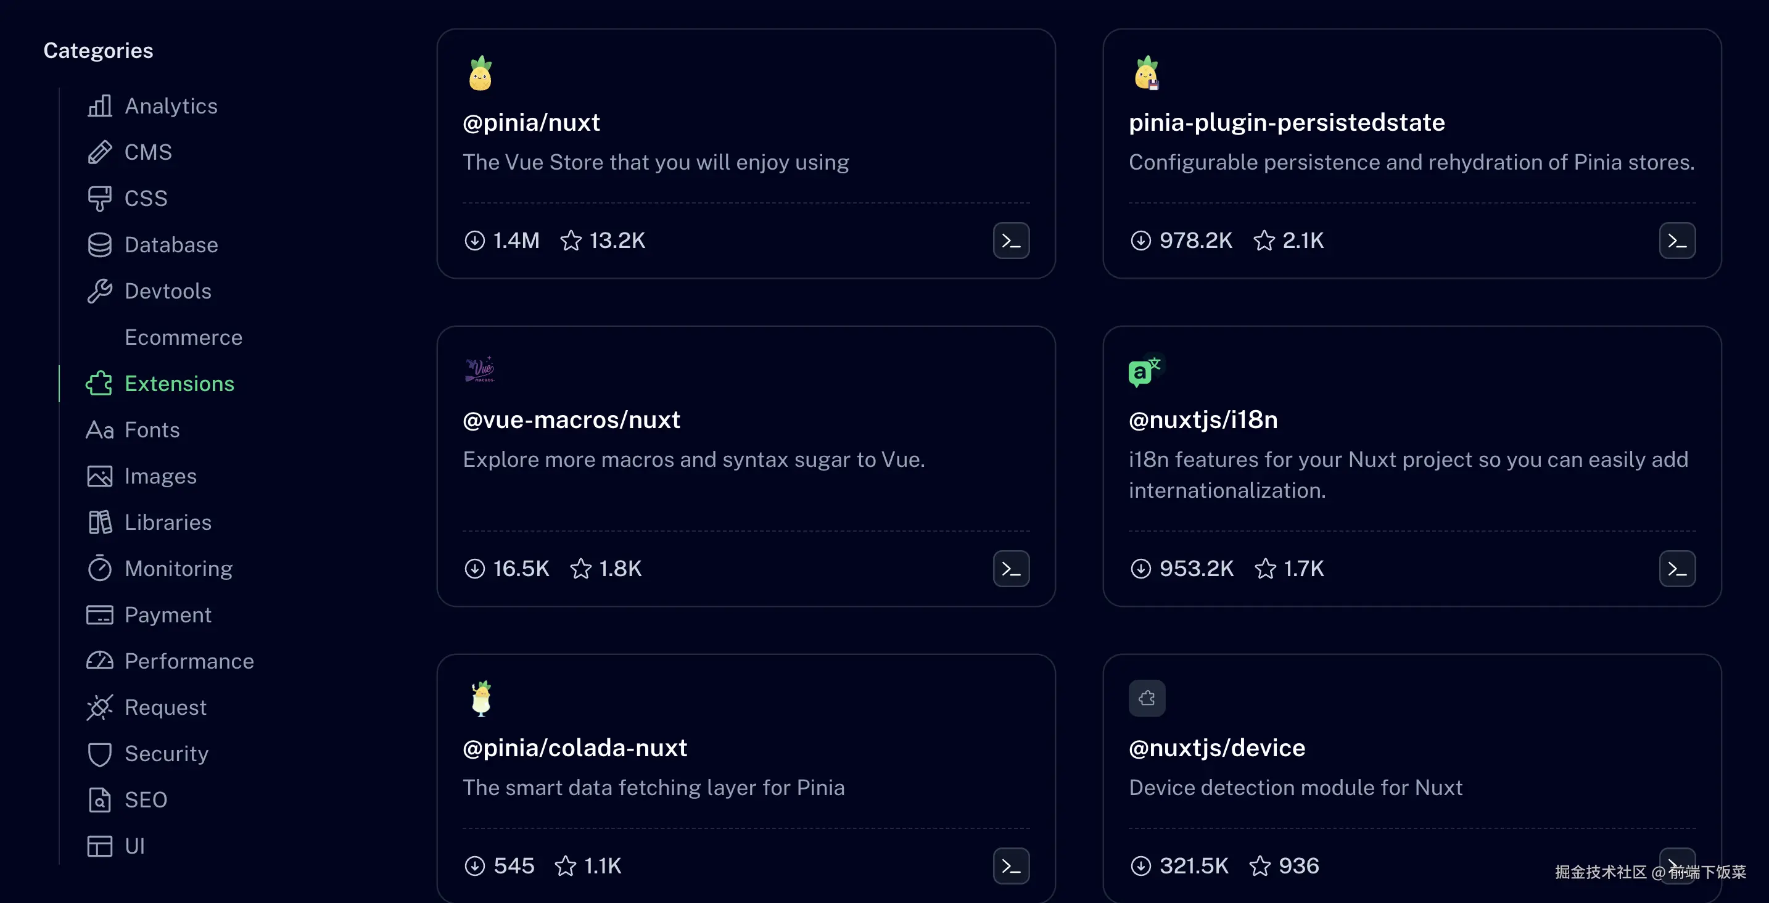Choose the Fonts category
Viewport: 1769px width, 903px height.
152,430
